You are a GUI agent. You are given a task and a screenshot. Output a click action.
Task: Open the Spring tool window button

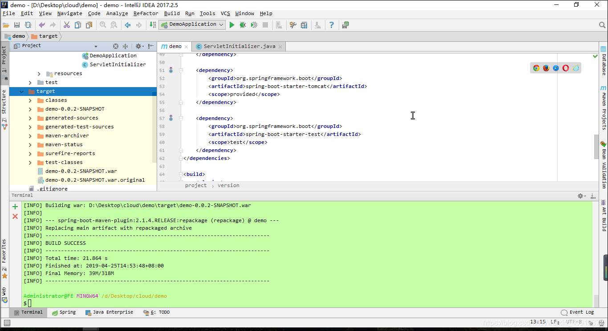pyautogui.click(x=64, y=312)
